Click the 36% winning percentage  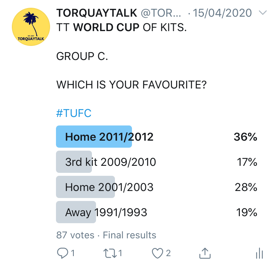[245, 137]
